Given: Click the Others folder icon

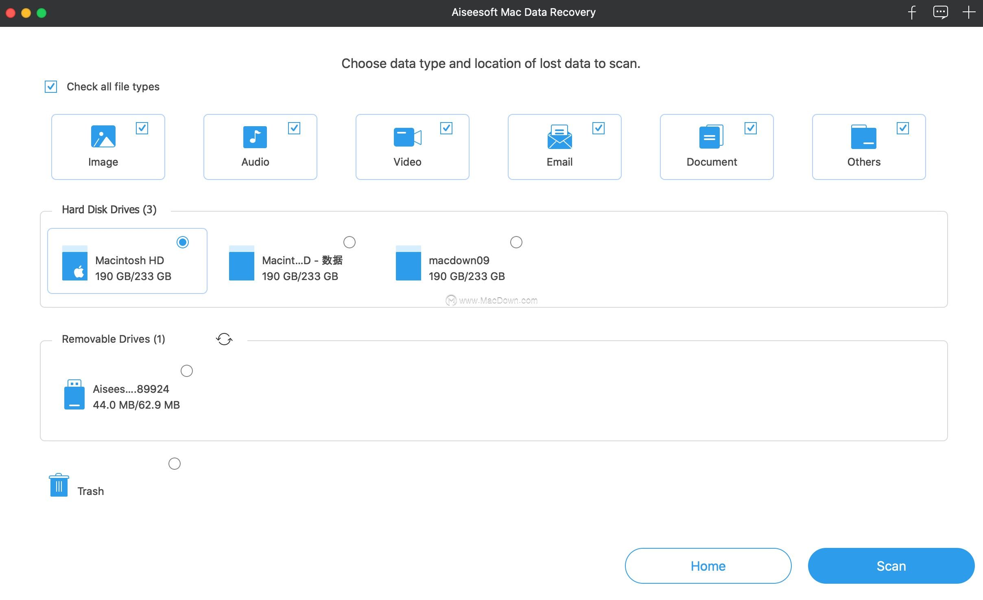Looking at the screenshot, I should click(863, 136).
